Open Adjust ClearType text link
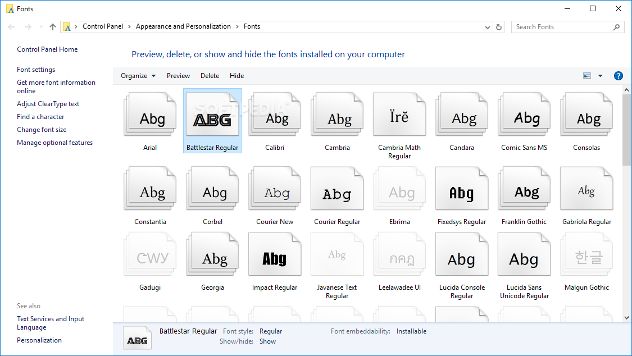The height and width of the screenshot is (356, 632). (48, 104)
